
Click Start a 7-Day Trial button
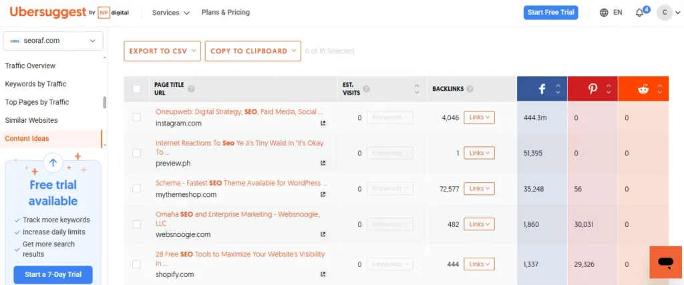tap(53, 274)
